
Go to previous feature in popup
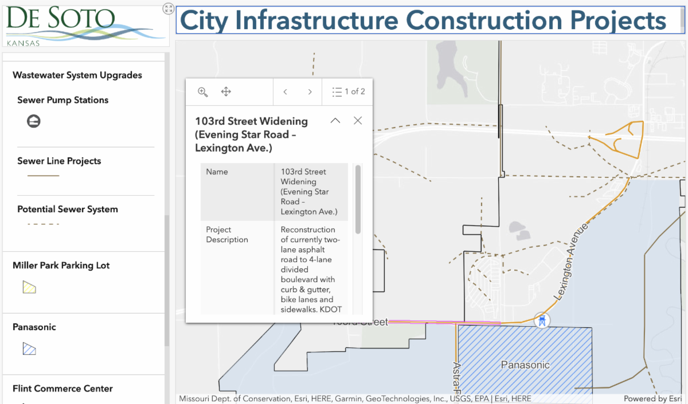(285, 92)
